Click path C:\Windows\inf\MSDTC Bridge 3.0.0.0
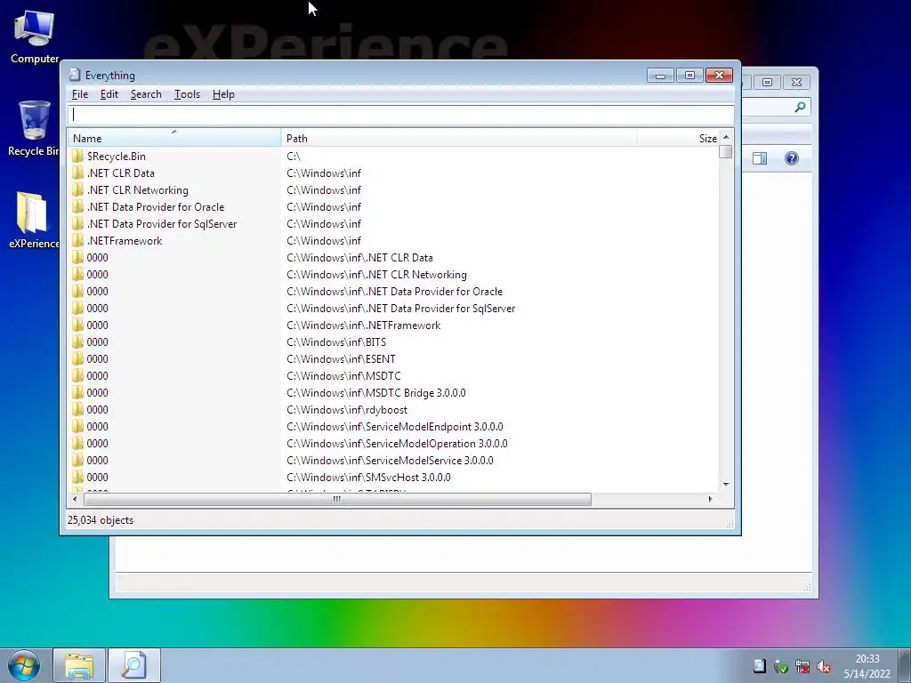This screenshot has width=911, height=683. pyautogui.click(x=376, y=392)
